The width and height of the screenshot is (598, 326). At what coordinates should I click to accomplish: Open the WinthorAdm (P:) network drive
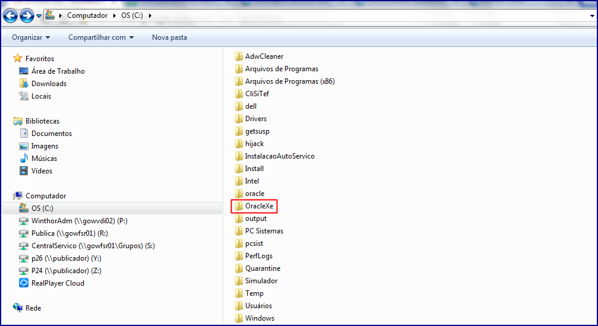click(x=80, y=221)
